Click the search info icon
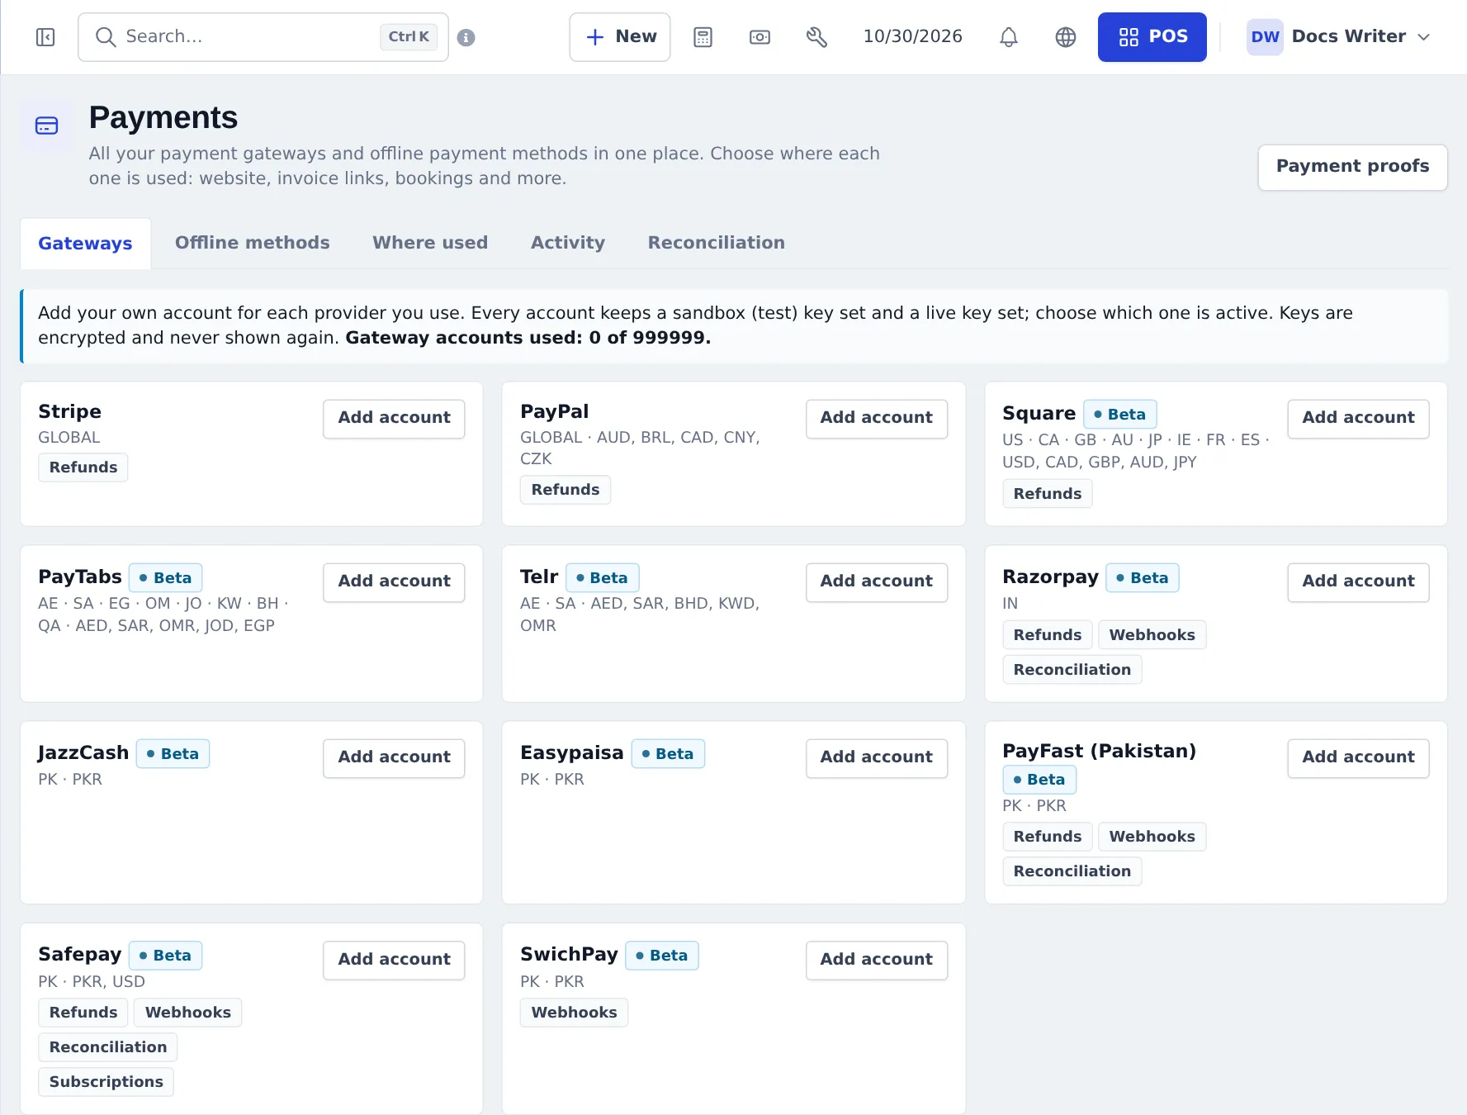This screenshot has height=1115, width=1467. [x=466, y=37]
